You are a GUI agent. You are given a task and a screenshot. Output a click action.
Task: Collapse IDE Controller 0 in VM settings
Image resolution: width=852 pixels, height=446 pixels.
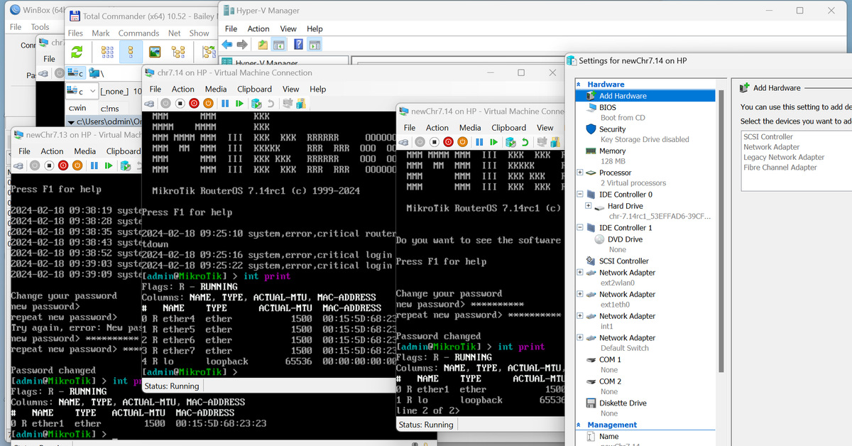[579, 193]
